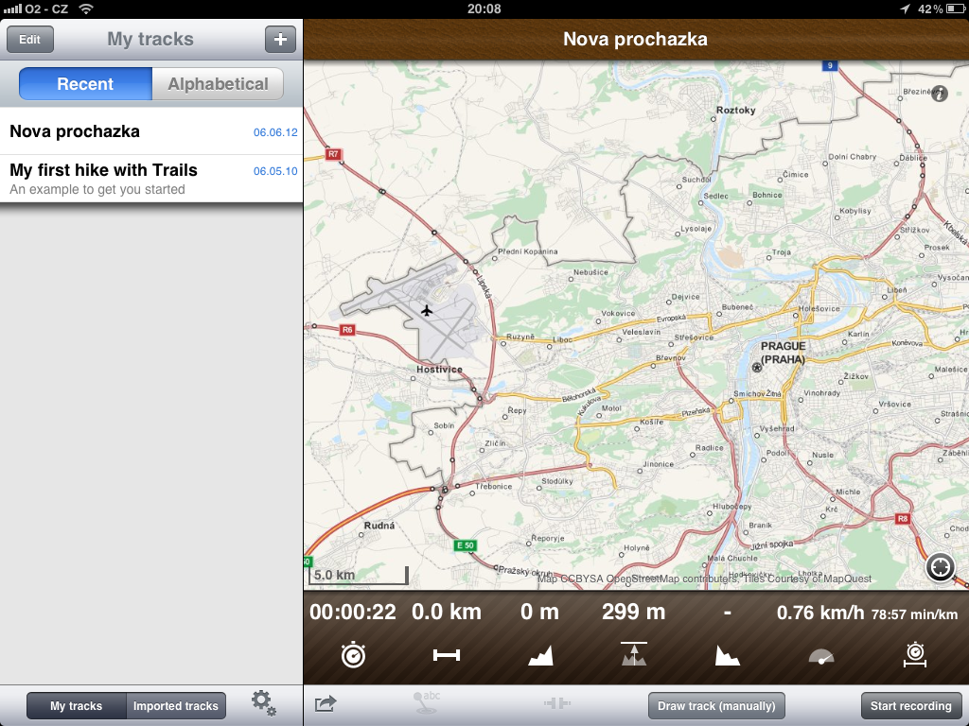
Task: Tap the Wi-Fi status icon
Action: tap(86, 9)
